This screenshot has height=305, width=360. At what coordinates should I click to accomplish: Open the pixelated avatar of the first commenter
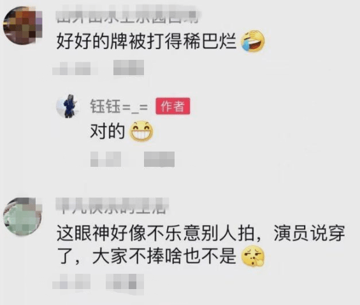[x=22, y=25]
